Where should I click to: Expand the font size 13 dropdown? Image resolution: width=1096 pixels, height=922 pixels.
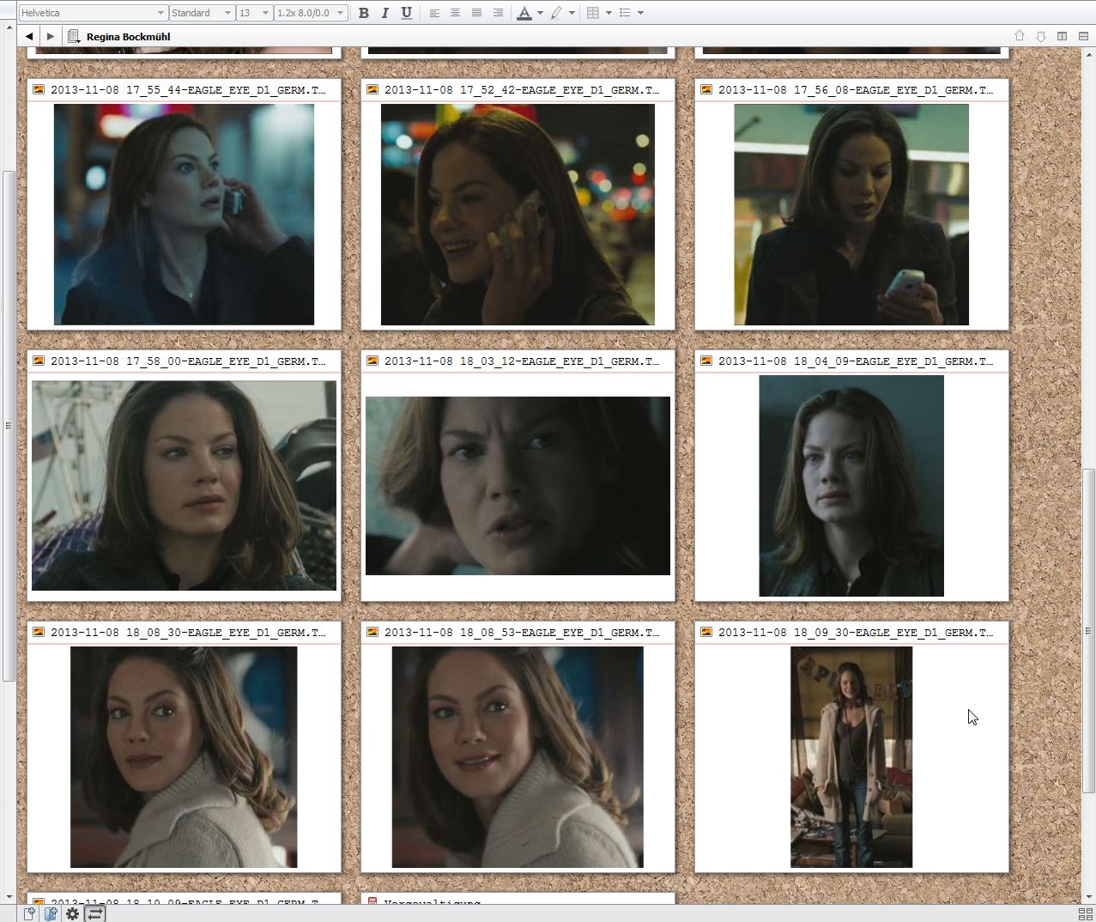tap(254, 13)
